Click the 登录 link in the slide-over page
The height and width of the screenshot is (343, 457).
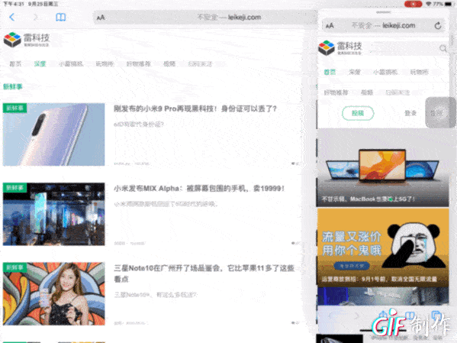[x=410, y=113]
